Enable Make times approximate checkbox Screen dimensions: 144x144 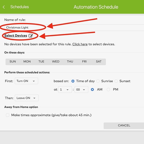7,115
